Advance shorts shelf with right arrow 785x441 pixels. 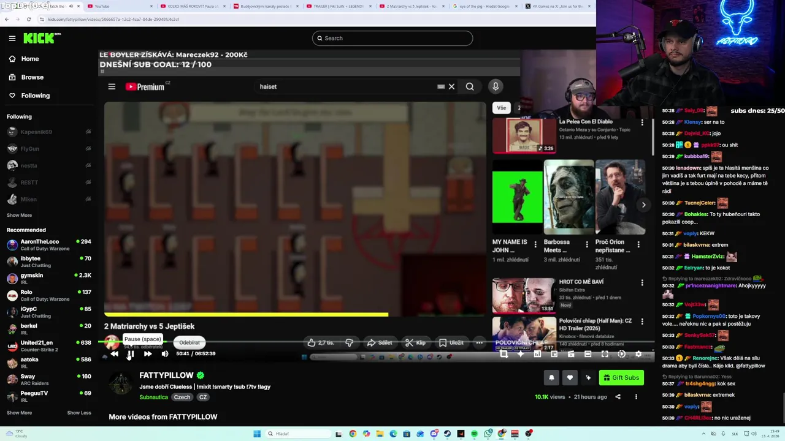click(x=643, y=205)
